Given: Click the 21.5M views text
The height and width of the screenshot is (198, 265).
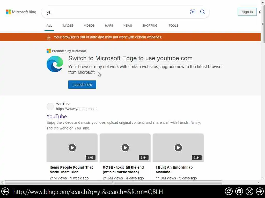Looking at the screenshot, I should point(113,178).
